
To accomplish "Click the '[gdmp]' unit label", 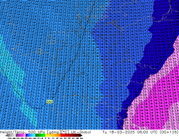I will 54,132.
